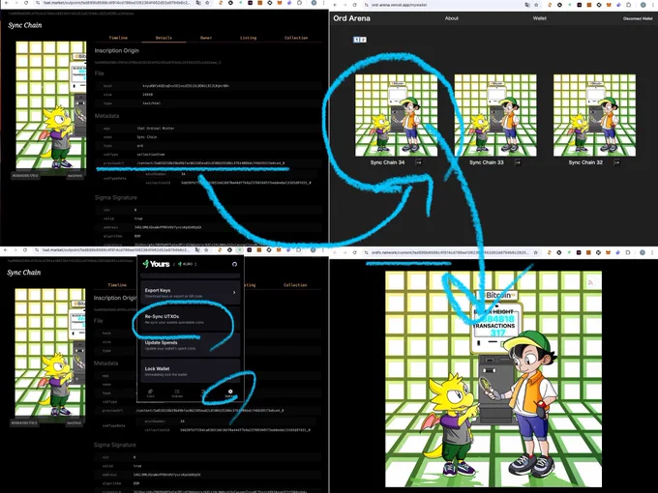Image resolution: width=658 pixels, height=493 pixels.
Task: Bookmark the bottom-left 1sat.market page with star
Action: coord(206,249)
